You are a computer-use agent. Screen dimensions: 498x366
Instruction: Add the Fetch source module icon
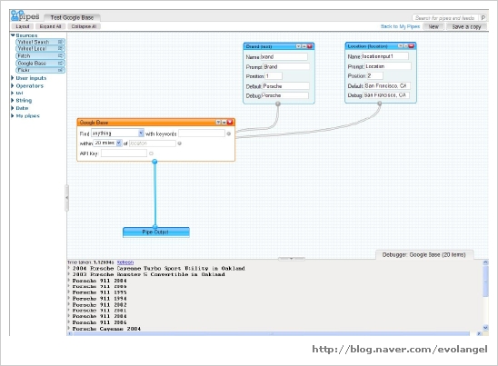pyautogui.click(x=60, y=56)
